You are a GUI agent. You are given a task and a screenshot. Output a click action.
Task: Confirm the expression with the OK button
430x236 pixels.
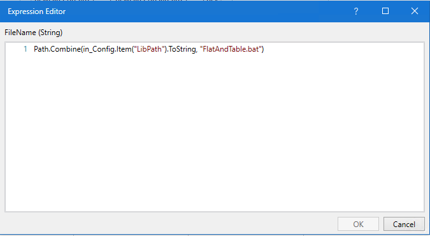point(358,224)
